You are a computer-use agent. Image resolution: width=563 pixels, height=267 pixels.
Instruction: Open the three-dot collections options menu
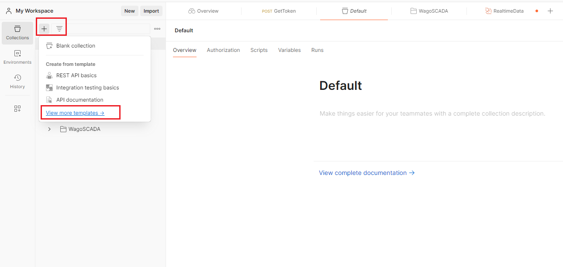tap(157, 29)
